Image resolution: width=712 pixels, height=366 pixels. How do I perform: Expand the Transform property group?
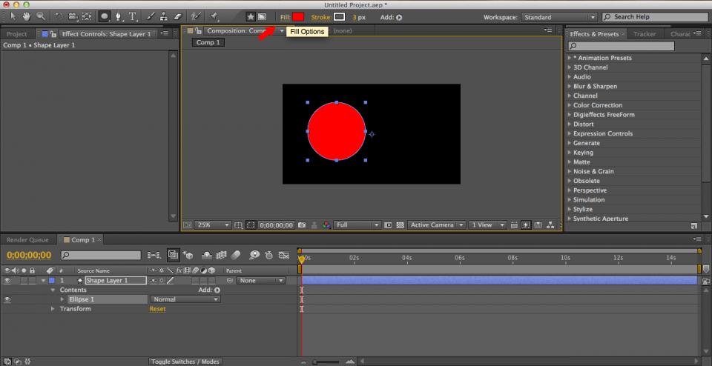click(53, 309)
